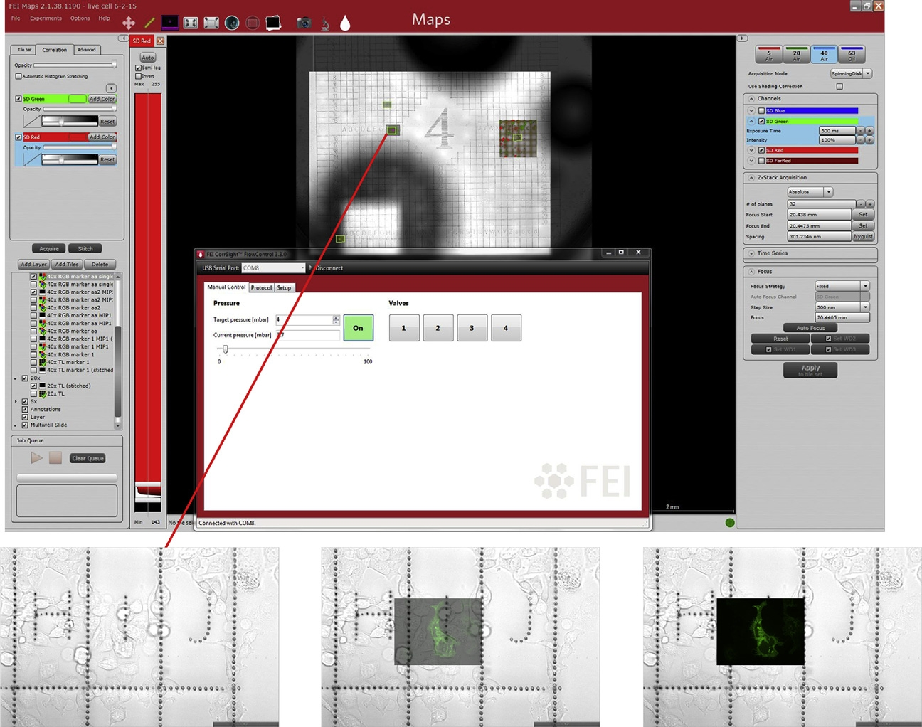This screenshot has height=727, width=922.
Task: Open the Absolute Z-stack mode dropdown
Action: (x=810, y=192)
